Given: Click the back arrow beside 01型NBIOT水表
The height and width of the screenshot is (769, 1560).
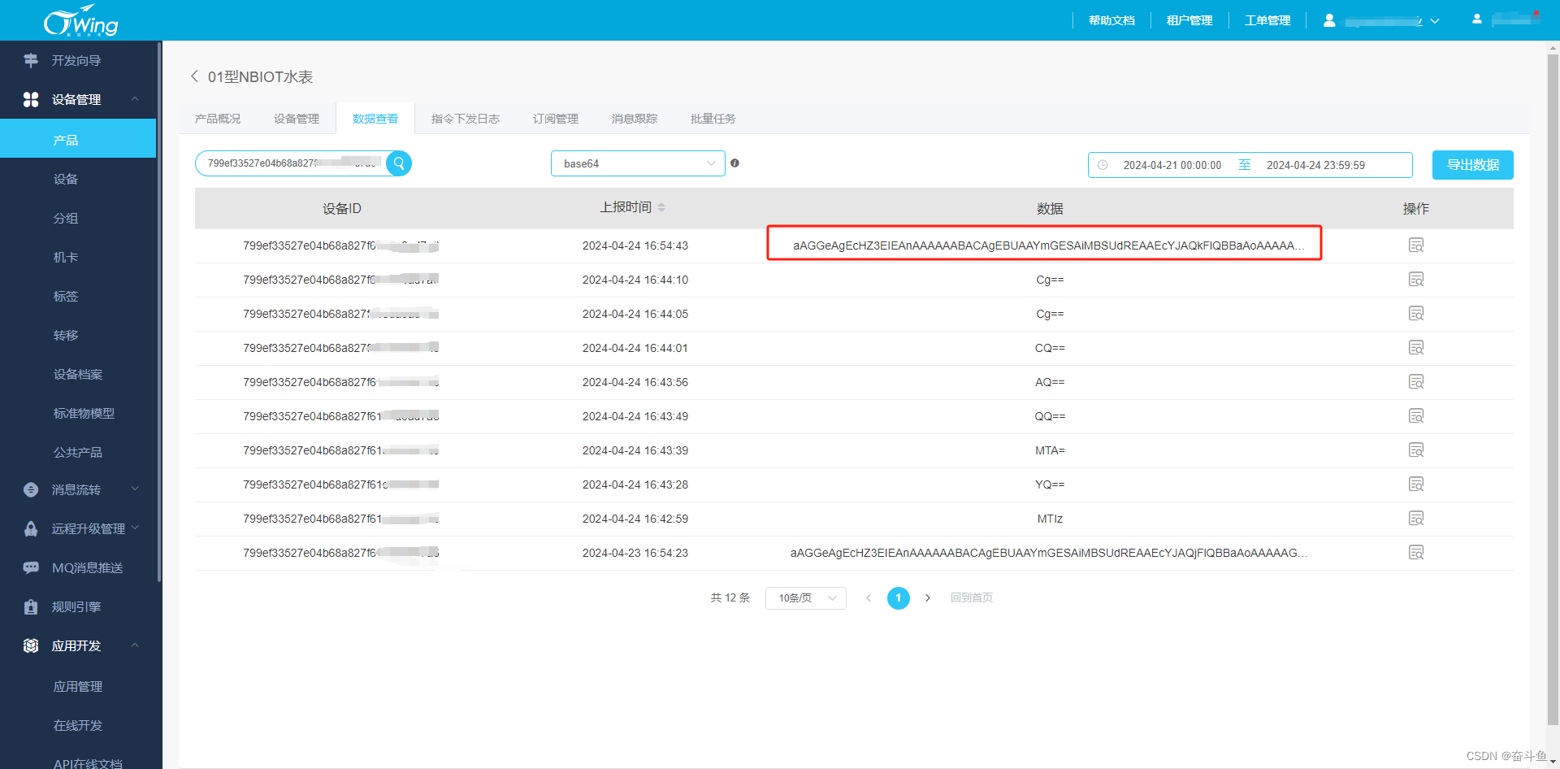Looking at the screenshot, I should [194, 76].
